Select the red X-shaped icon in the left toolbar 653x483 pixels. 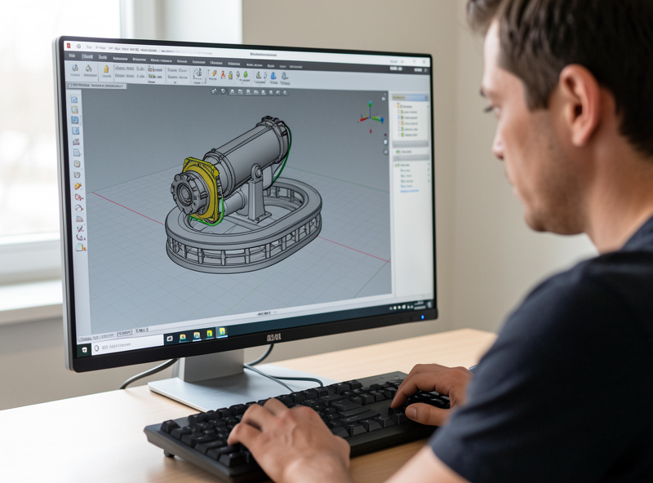(x=80, y=228)
